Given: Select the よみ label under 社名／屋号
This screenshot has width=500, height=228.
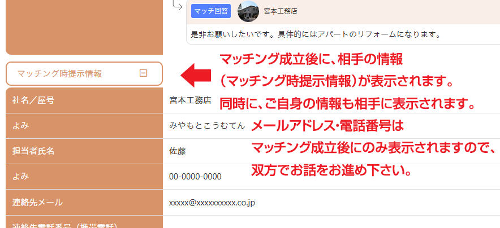Looking at the screenshot, I should pyautogui.click(x=20, y=126).
